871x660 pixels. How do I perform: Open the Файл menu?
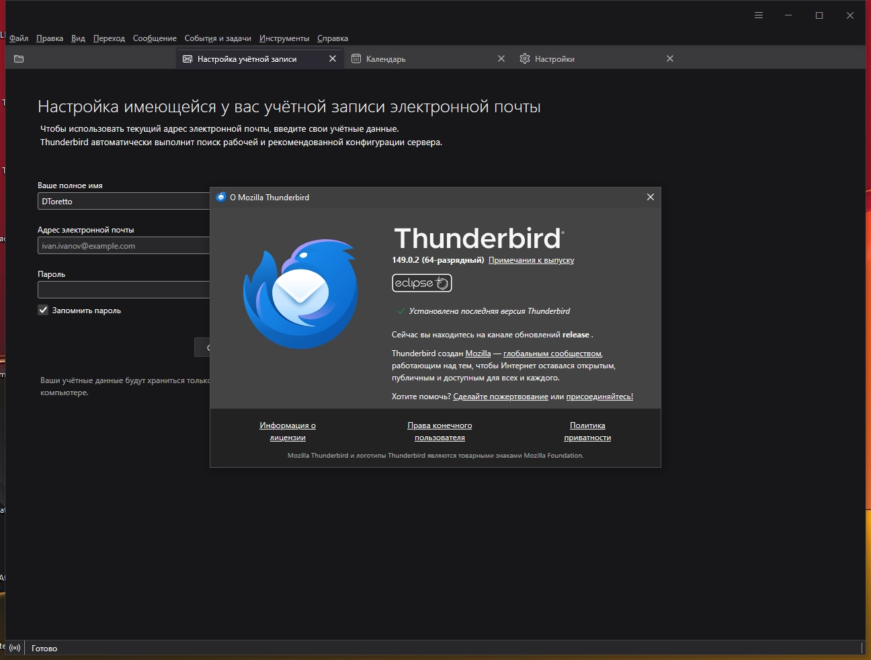[19, 38]
